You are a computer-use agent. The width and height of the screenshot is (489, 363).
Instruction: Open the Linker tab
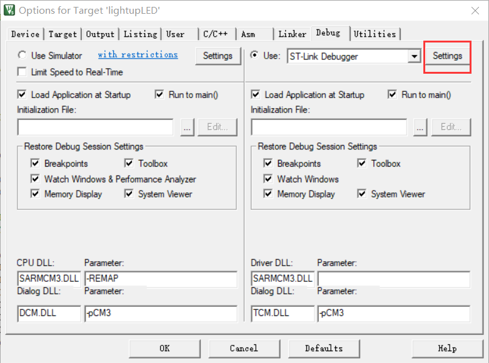click(x=292, y=34)
